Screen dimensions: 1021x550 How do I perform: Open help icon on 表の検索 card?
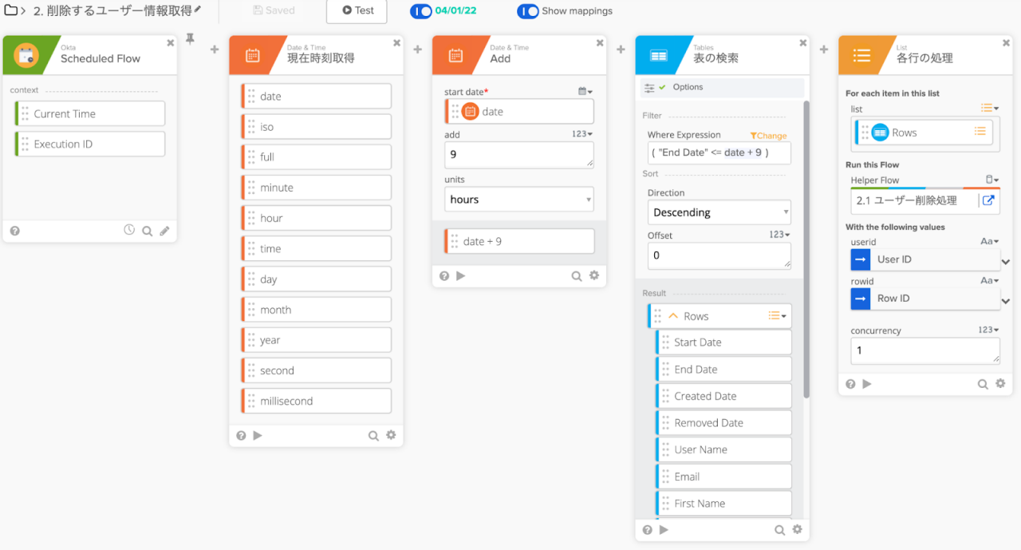(647, 529)
